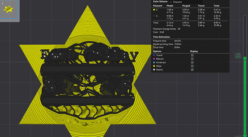The height and width of the screenshot is (137, 248).
Task: Toggle the Travel display checkbox
Action: [192, 55]
